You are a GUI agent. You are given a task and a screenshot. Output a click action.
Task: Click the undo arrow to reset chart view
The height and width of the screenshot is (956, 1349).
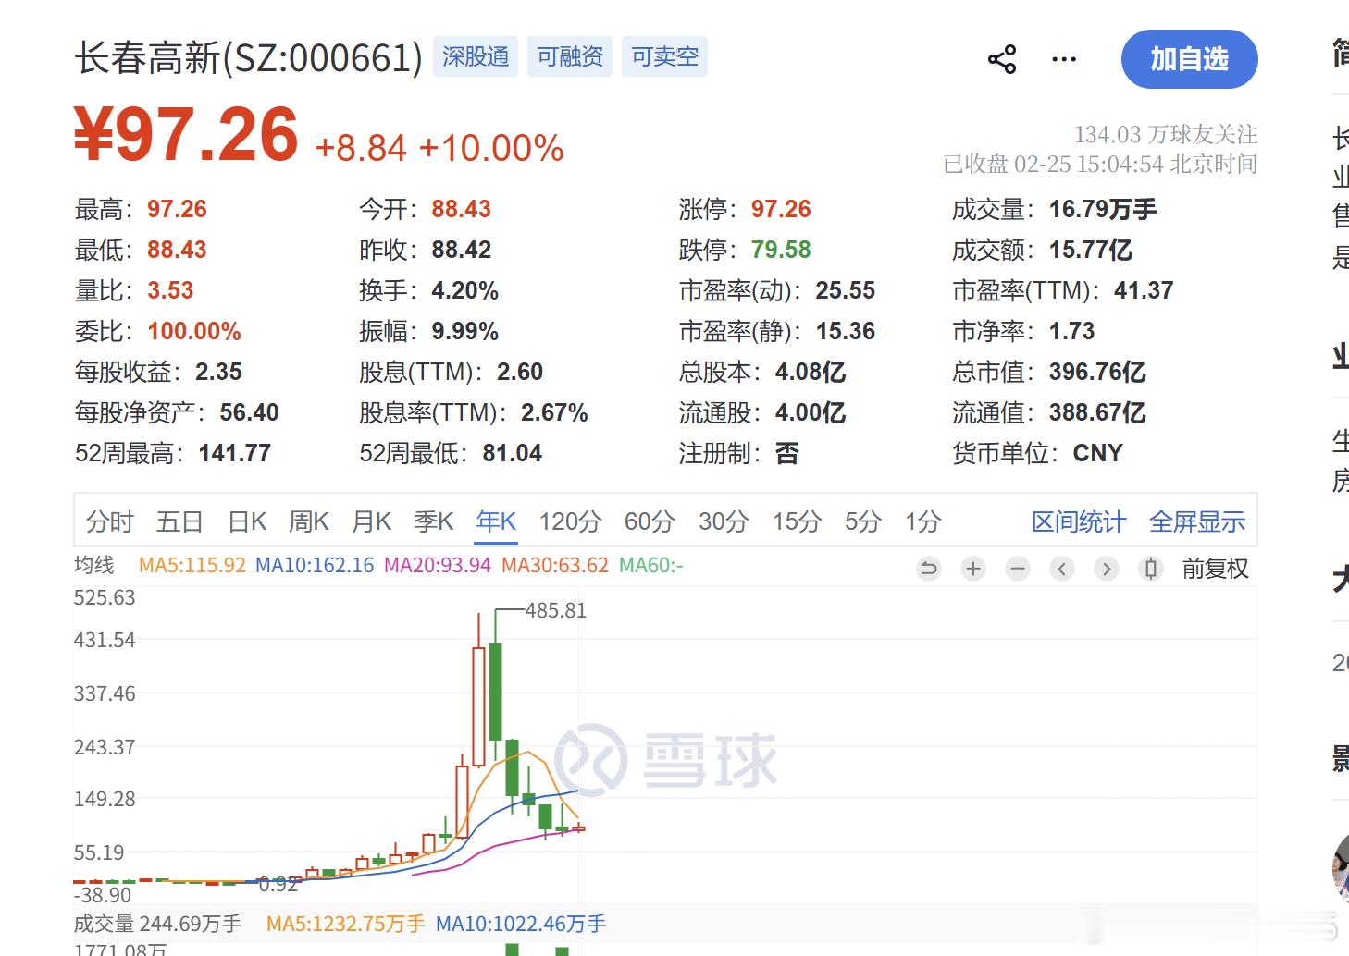pyautogui.click(x=928, y=569)
